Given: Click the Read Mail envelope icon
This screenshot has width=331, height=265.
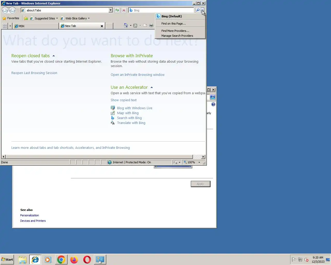Looking at the screenshot, I should tap(145, 25).
